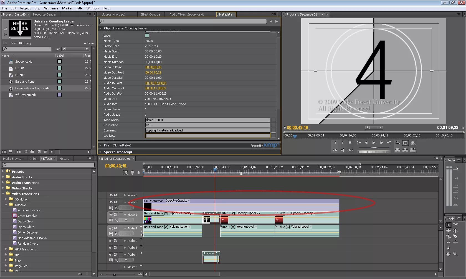Expand the File: Not editable section
Viewport: 466px width, 279px height.
pyautogui.click(x=100, y=145)
